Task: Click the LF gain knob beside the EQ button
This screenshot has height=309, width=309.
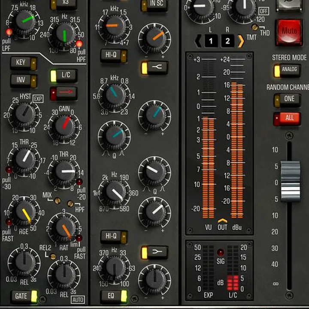Action: (154, 279)
